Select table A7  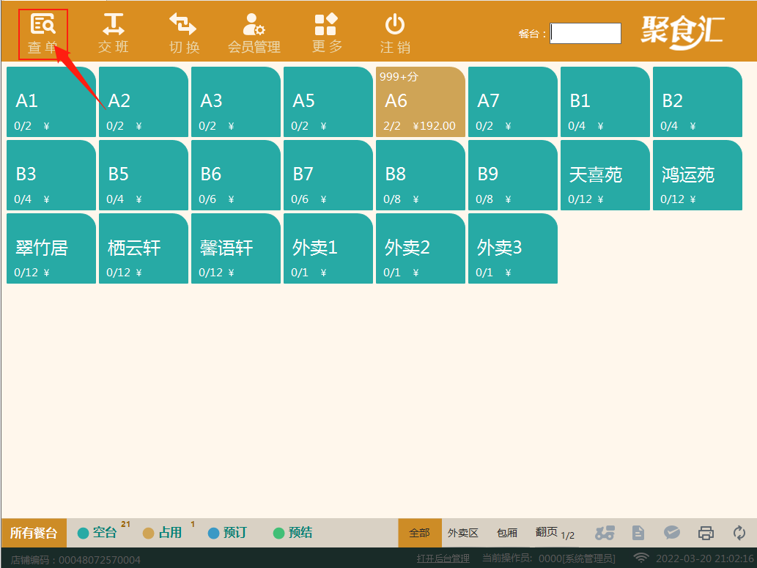(x=513, y=102)
